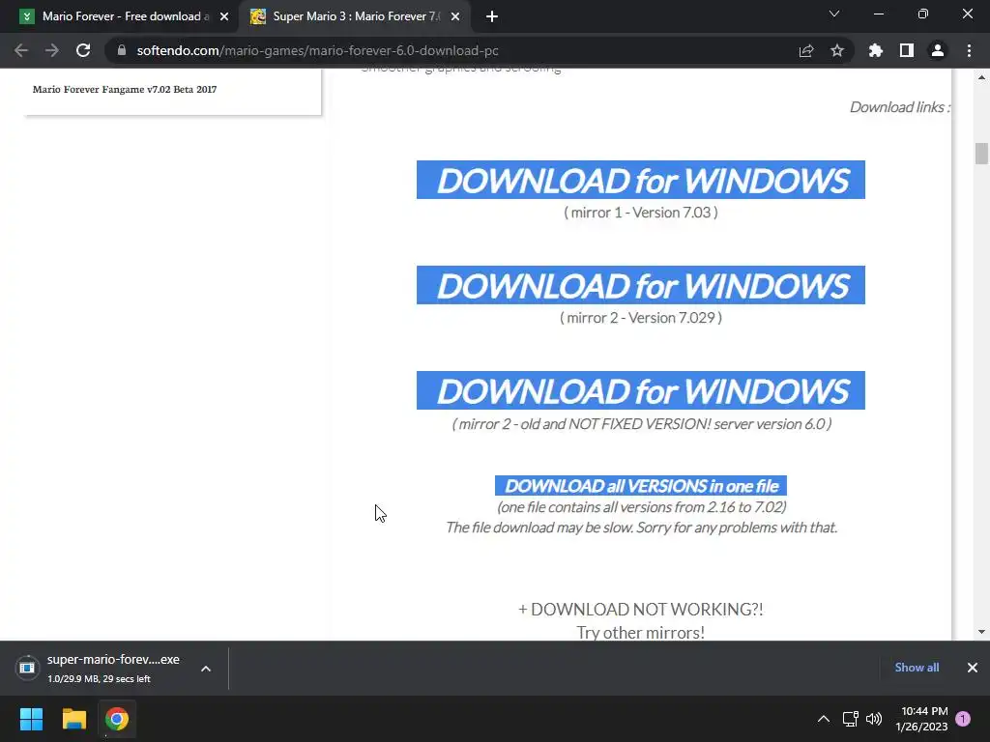Reload the softendo page

coord(83,50)
